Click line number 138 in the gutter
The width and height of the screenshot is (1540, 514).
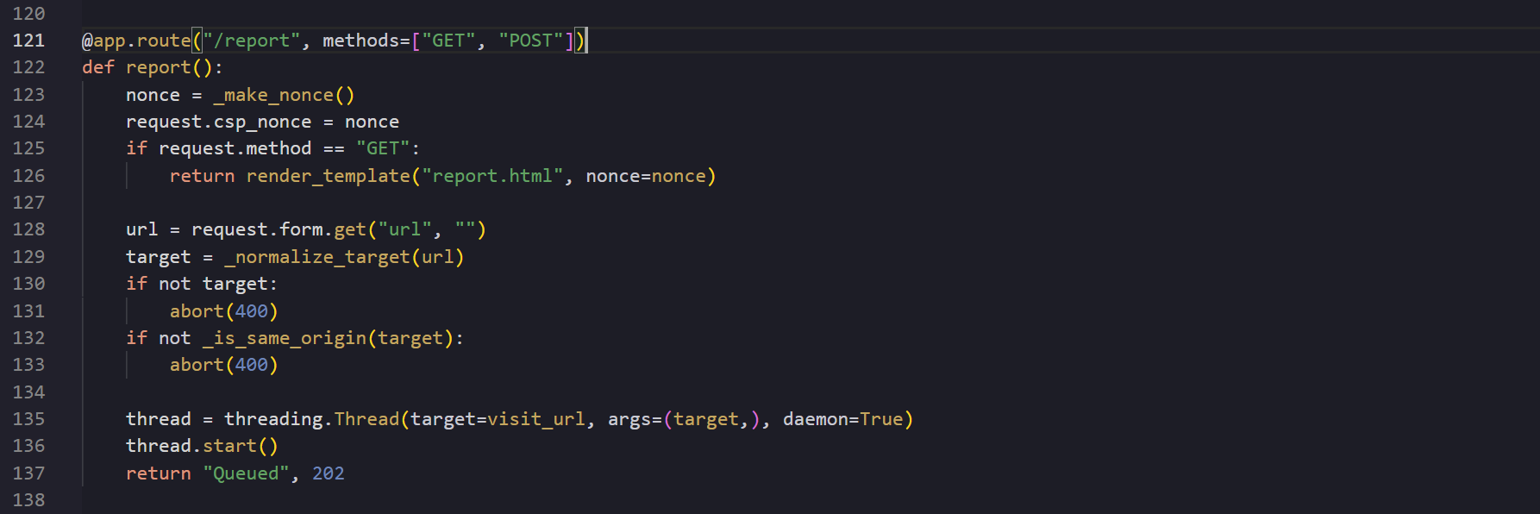point(28,500)
